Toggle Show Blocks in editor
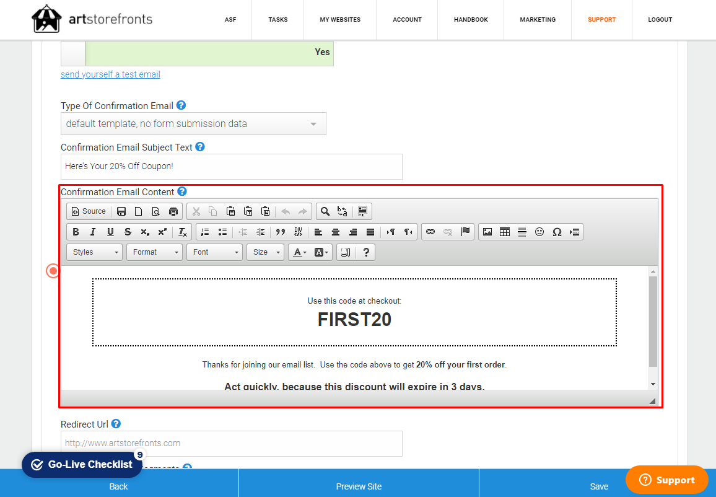716x497 pixels. tap(346, 252)
